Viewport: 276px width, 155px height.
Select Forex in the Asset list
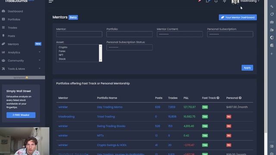(62, 51)
